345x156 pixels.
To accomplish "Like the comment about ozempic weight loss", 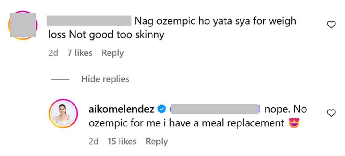I will 331,25.
